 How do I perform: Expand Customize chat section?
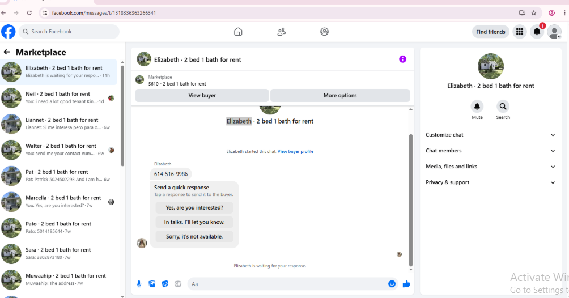coord(491,135)
